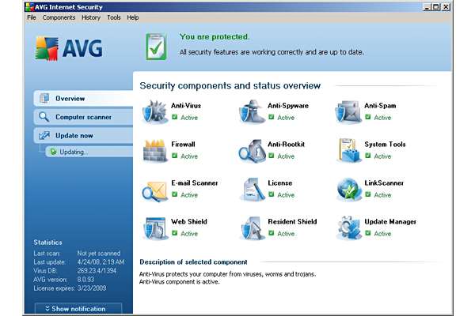Click the AVG title bar app icon

29,6
